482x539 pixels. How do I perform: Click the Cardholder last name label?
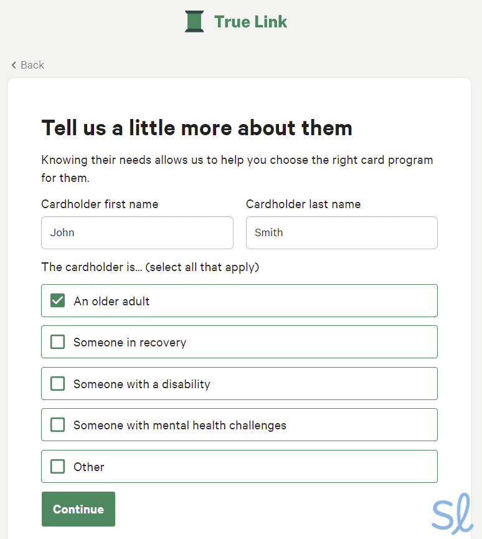click(303, 204)
